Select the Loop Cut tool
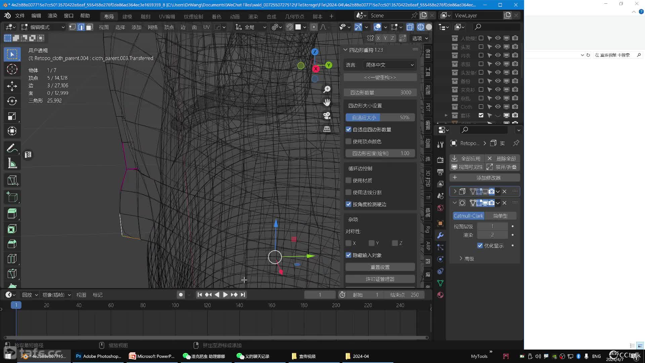 [12, 258]
